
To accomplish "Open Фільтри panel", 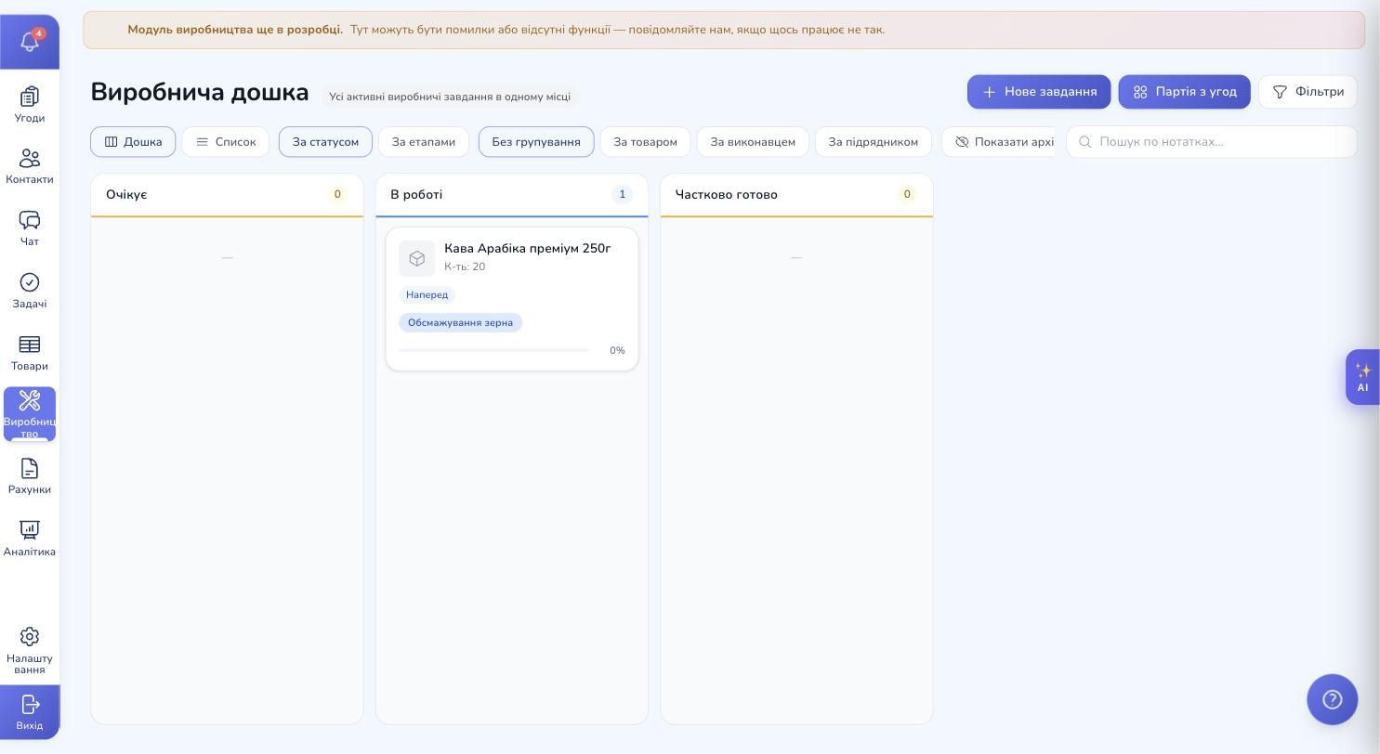I will 1308,92.
